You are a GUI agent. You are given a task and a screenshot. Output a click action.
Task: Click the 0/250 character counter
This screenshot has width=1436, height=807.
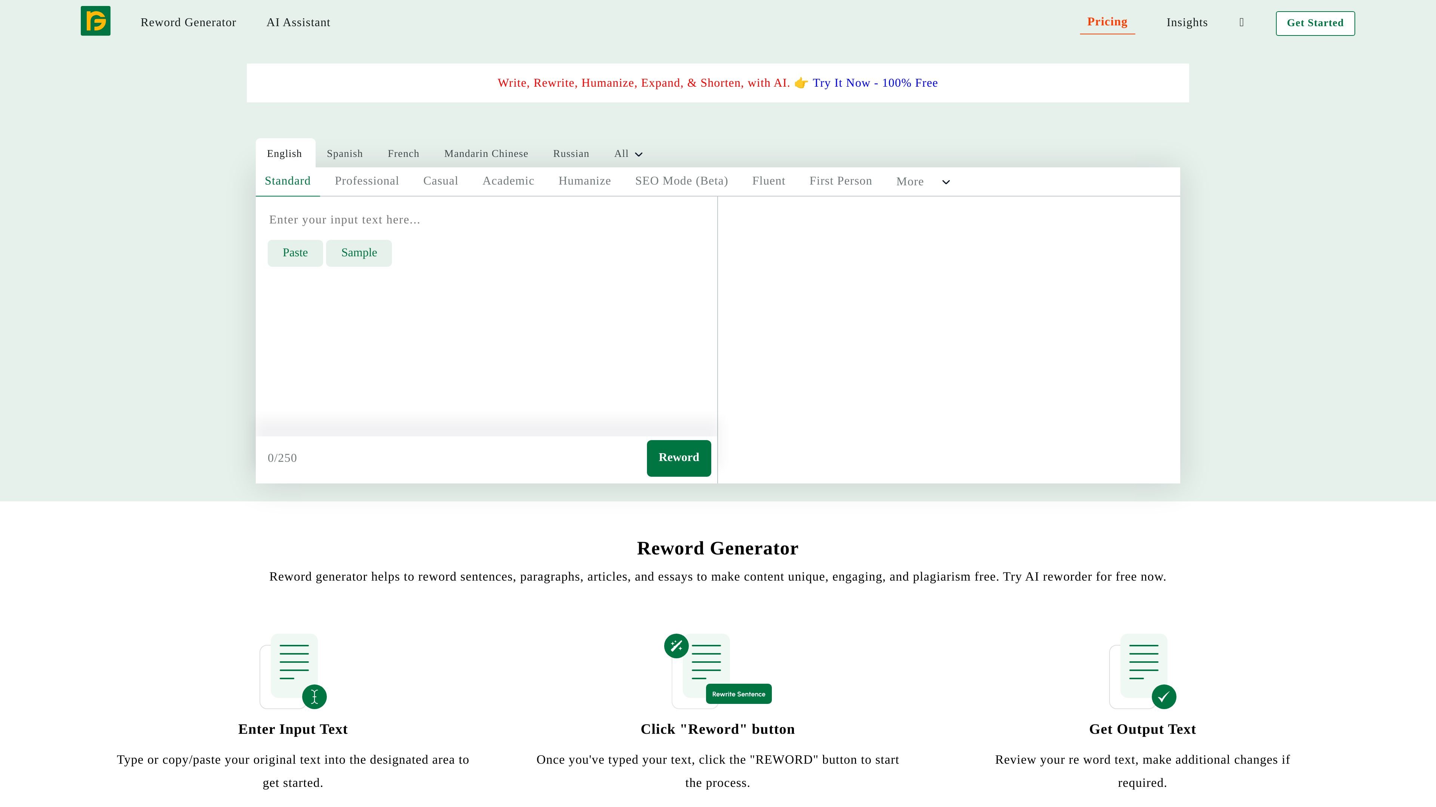pos(282,458)
